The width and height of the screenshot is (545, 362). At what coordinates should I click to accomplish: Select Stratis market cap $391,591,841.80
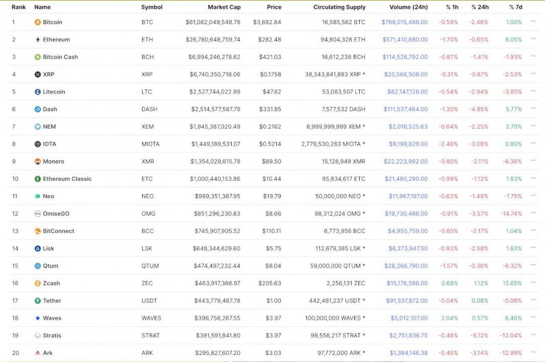[x=218, y=335]
